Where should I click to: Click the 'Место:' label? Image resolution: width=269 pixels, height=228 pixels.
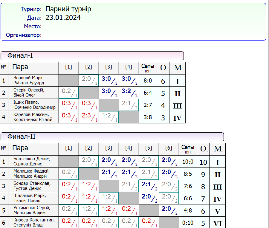(33, 27)
